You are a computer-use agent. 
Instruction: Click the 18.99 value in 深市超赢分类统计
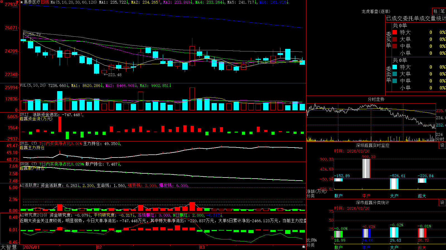(340, 240)
